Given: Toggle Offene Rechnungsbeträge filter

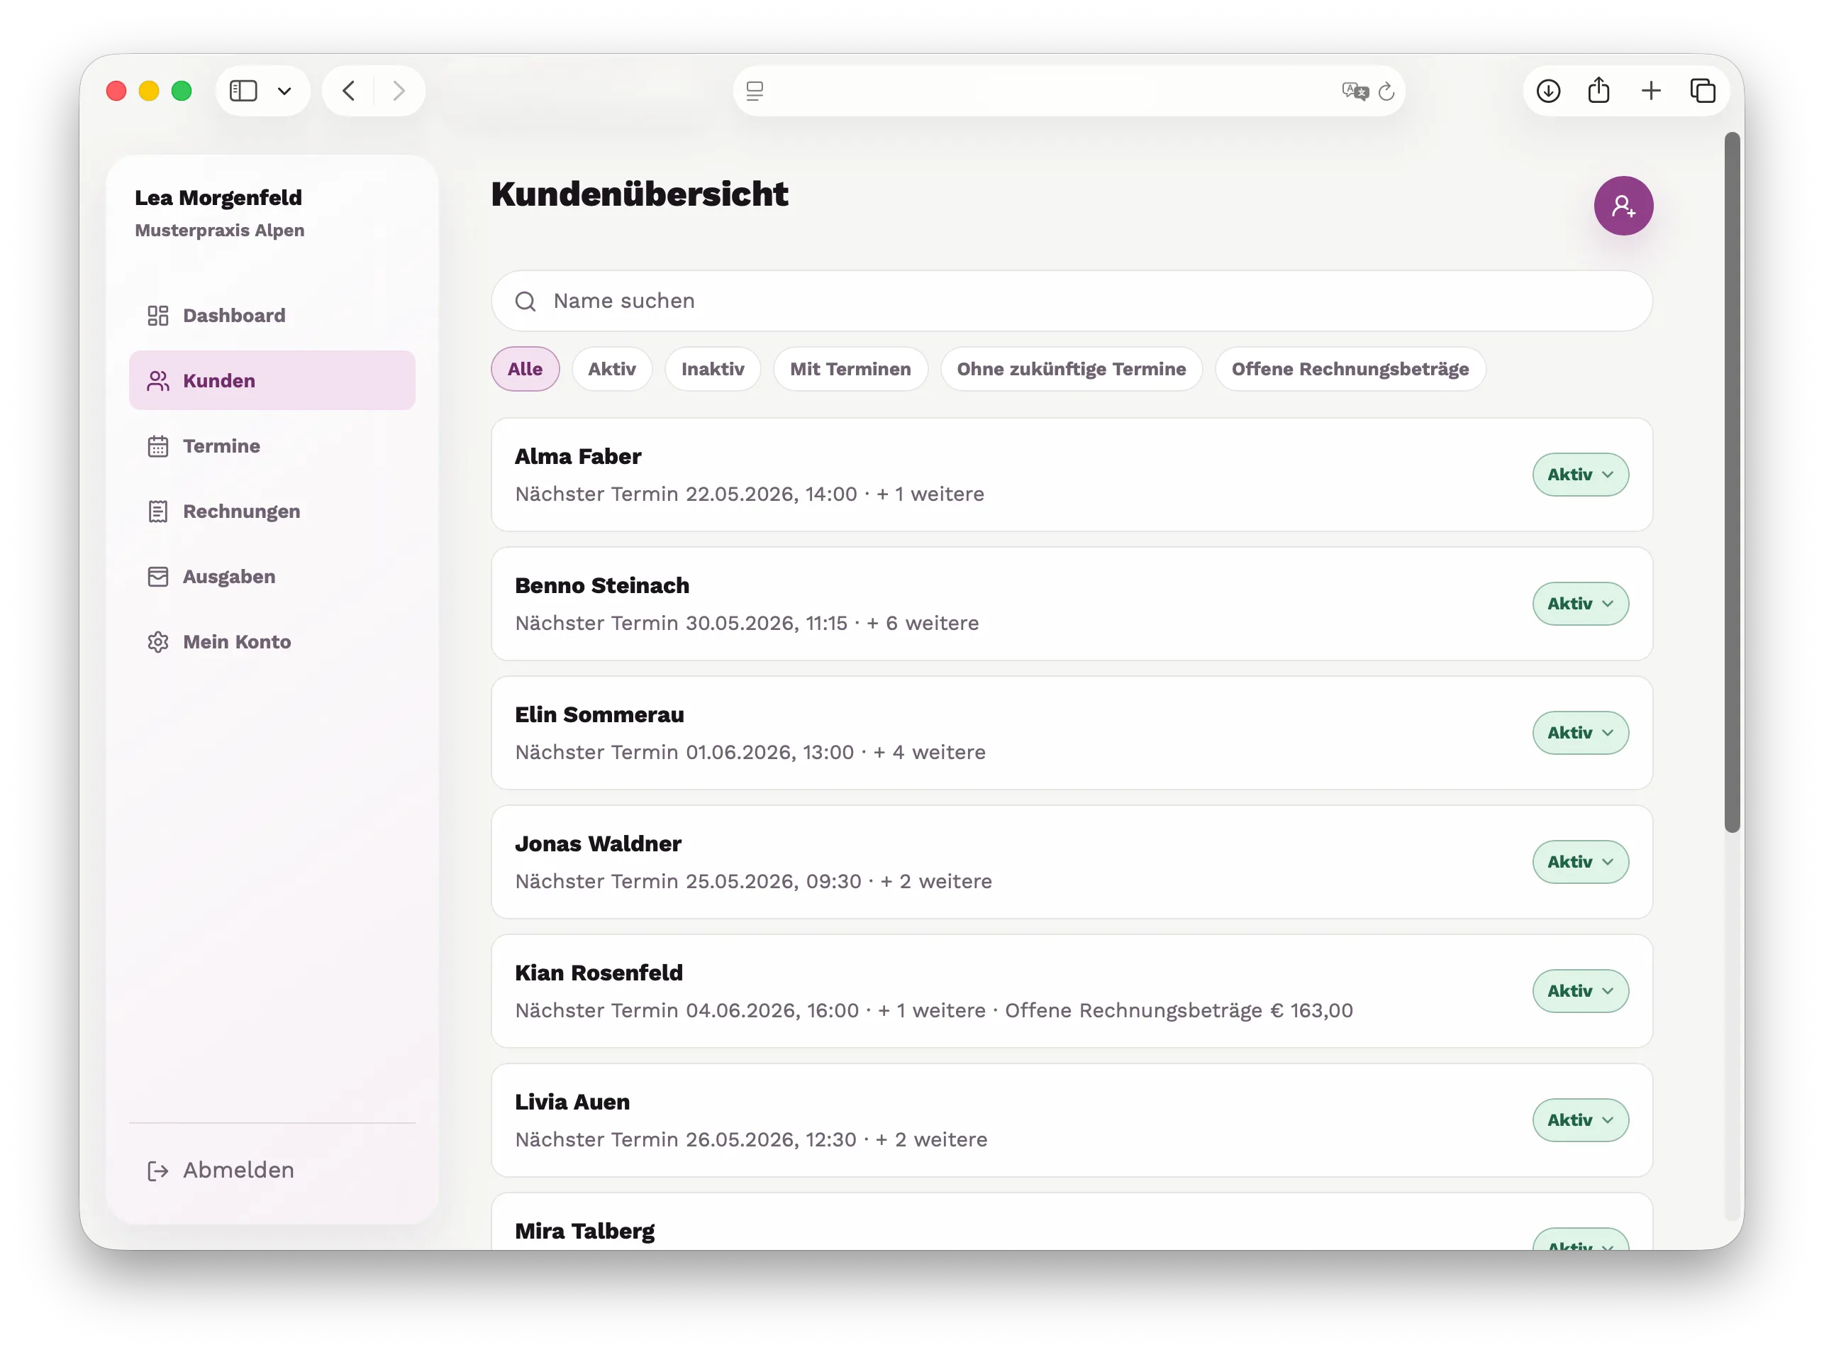Looking at the screenshot, I should click(1350, 369).
